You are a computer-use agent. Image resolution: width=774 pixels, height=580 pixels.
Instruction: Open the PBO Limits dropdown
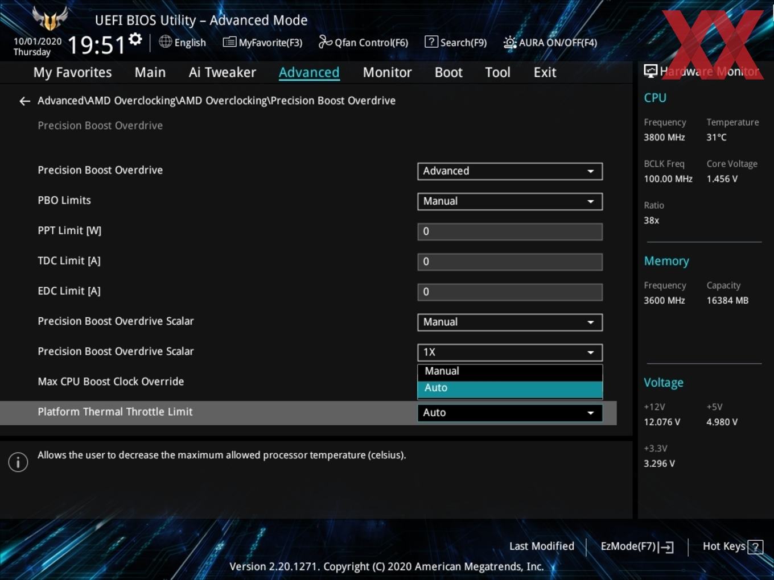(510, 201)
